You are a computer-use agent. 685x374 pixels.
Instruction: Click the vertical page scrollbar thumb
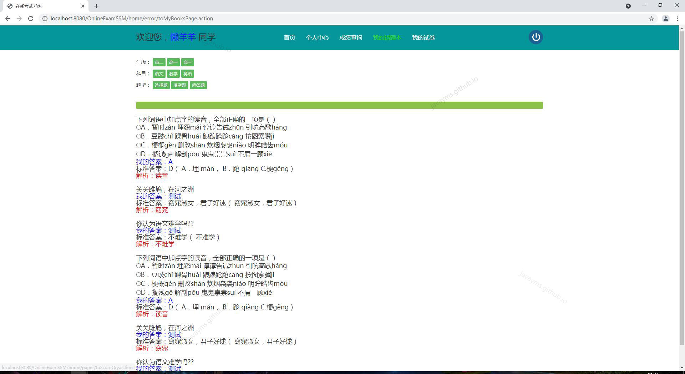click(682, 188)
